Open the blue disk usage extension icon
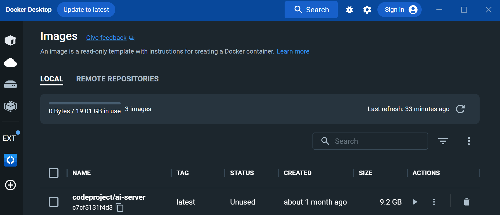The image size is (500, 215). (10, 160)
